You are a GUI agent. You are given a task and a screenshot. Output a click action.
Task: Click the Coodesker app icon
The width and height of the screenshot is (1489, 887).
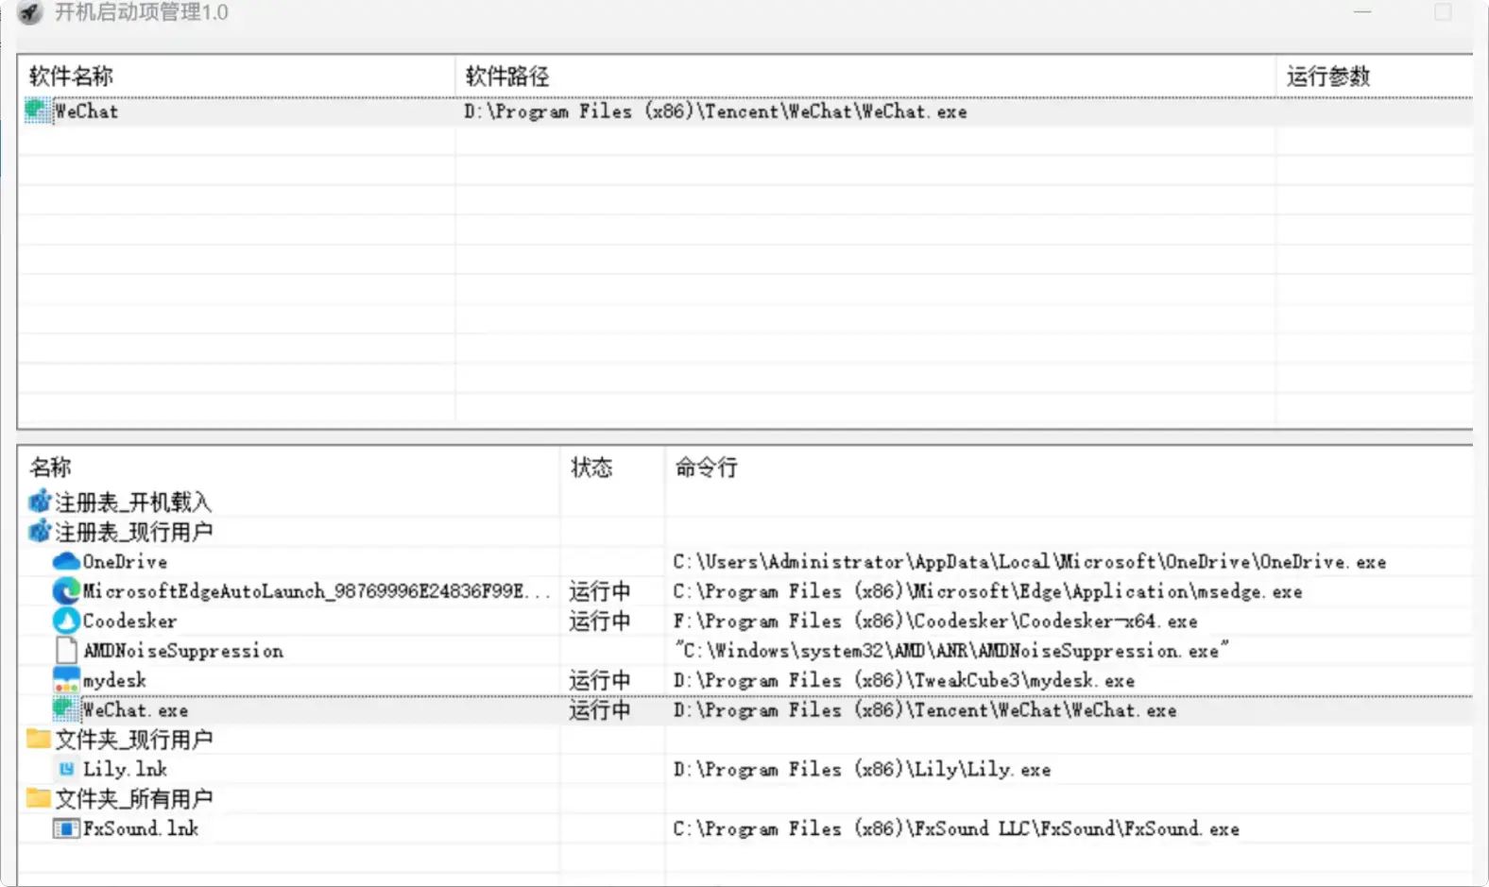pos(65,621)
